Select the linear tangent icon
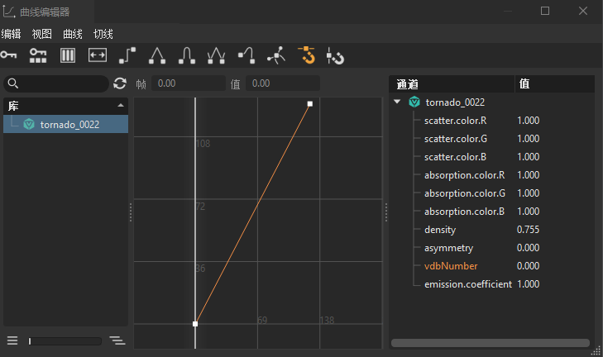Image resolution: width=603 pixels, height=357 pixels. [x=157, y=55]
